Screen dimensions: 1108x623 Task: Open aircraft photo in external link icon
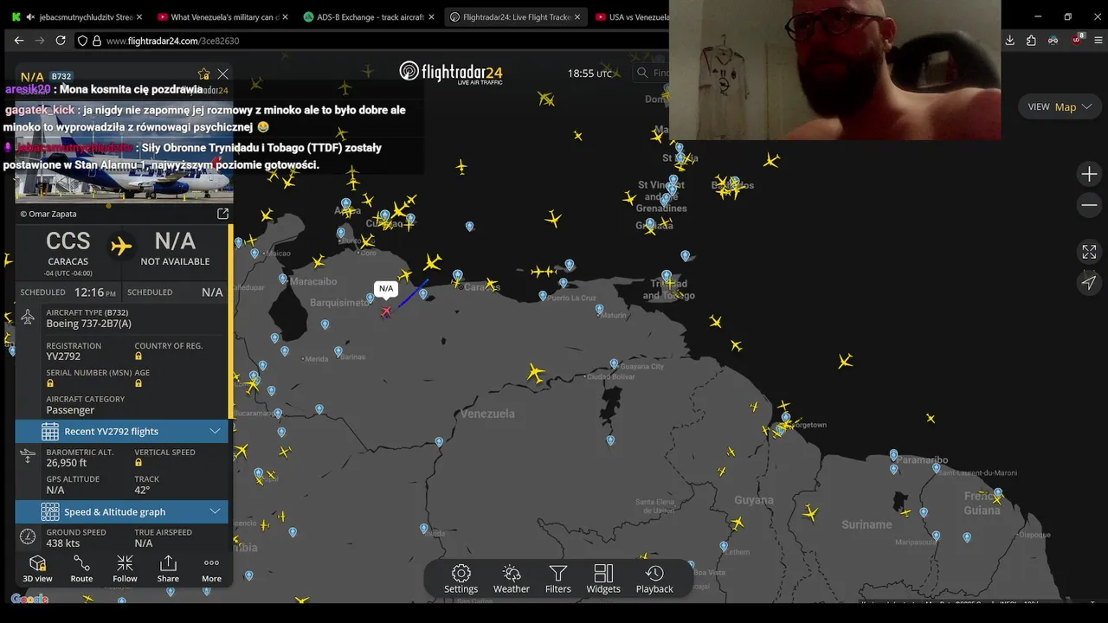click(222, 214)
